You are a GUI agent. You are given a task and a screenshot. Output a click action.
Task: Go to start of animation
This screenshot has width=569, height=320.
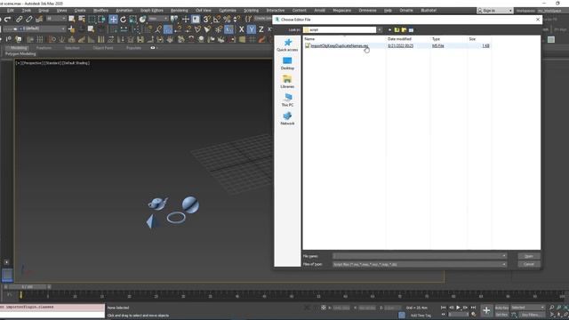(x=443, y=308)
